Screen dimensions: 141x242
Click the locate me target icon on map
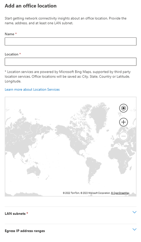tap(123, 108)
